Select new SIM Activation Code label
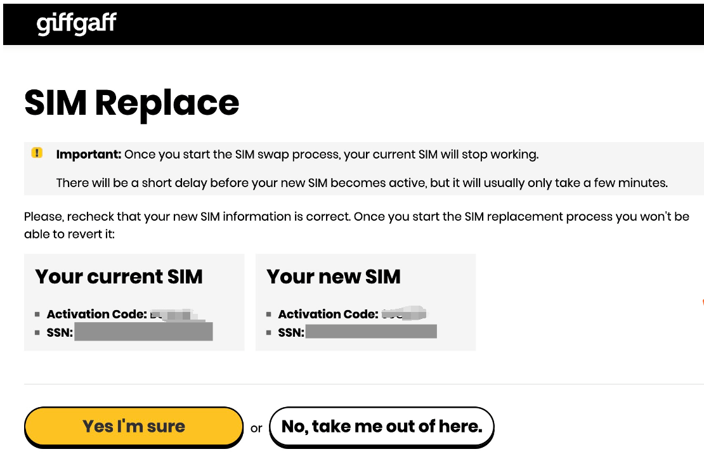Viewport: 704px width, 461px height. (328, 314)
